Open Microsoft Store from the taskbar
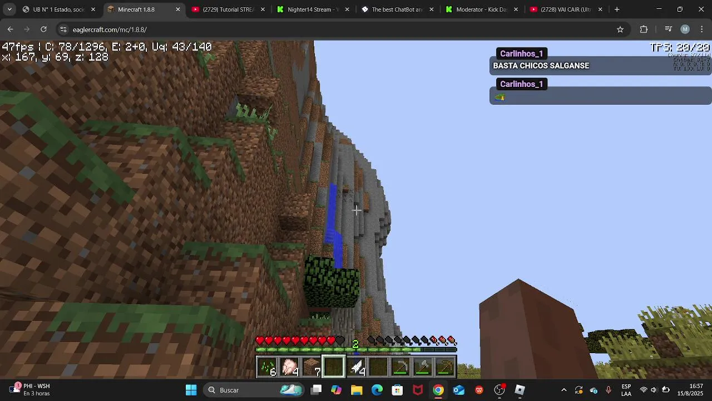Viewport: 712px width, 401px height. click(x=397, y=390)
